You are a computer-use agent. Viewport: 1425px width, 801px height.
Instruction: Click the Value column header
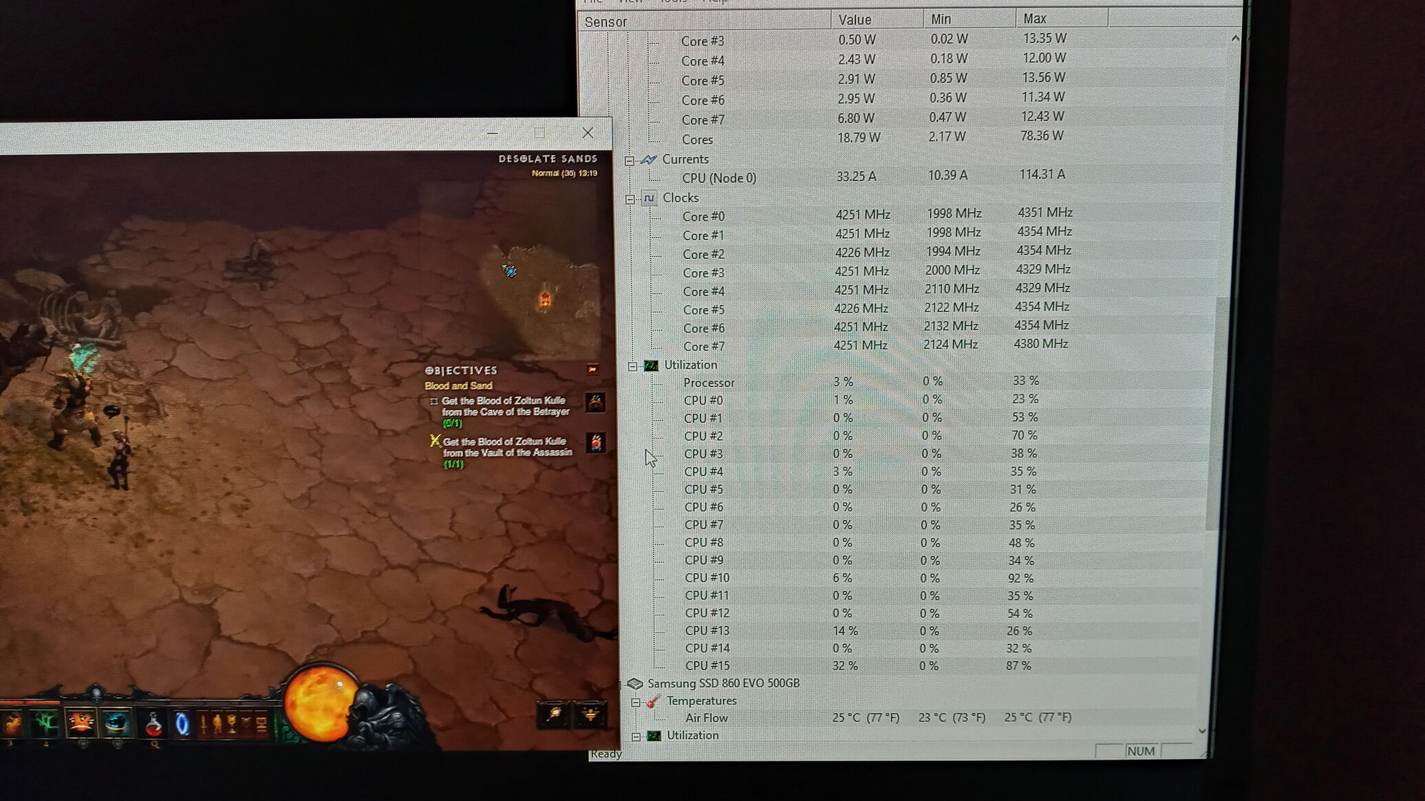(x=877, y=19)
